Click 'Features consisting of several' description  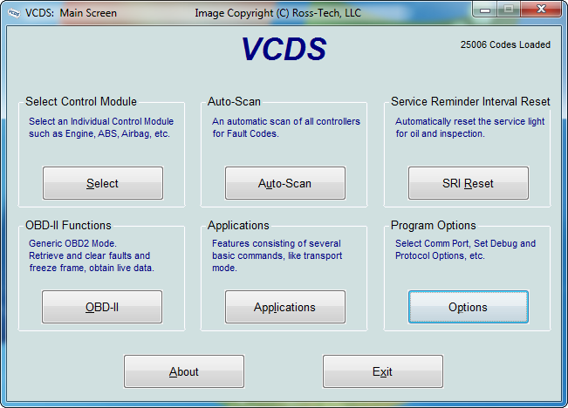[x=277, y=243]
